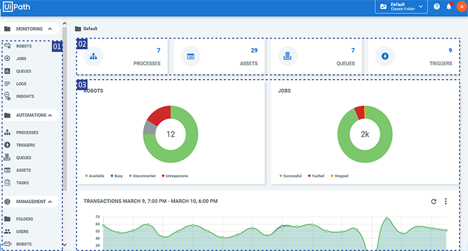This screenshot has width=468, height=251.
Task: Click the Automations Queues stack icon
Action: (x=7, y=157)
